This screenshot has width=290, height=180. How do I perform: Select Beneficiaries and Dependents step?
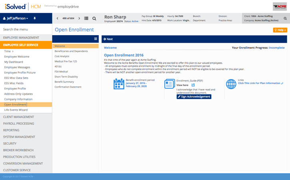pyautogui.click(x=71, y=51)
